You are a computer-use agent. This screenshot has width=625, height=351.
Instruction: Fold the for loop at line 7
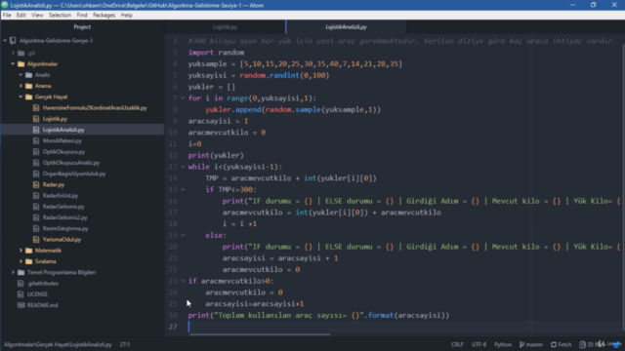(x=183, y=98)
